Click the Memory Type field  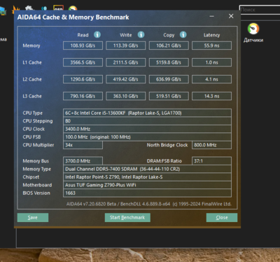click(x=147, y=169)
